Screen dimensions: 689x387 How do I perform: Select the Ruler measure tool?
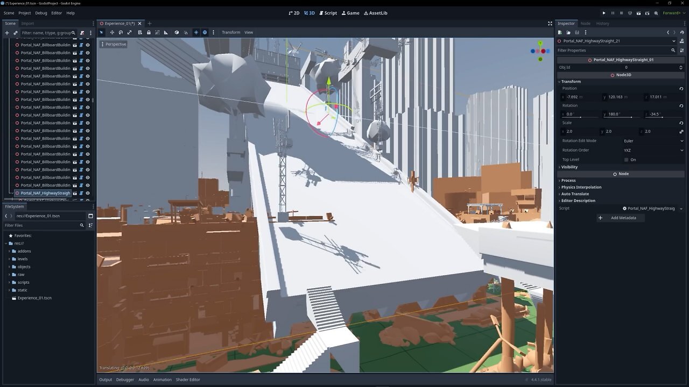point(166,32)
